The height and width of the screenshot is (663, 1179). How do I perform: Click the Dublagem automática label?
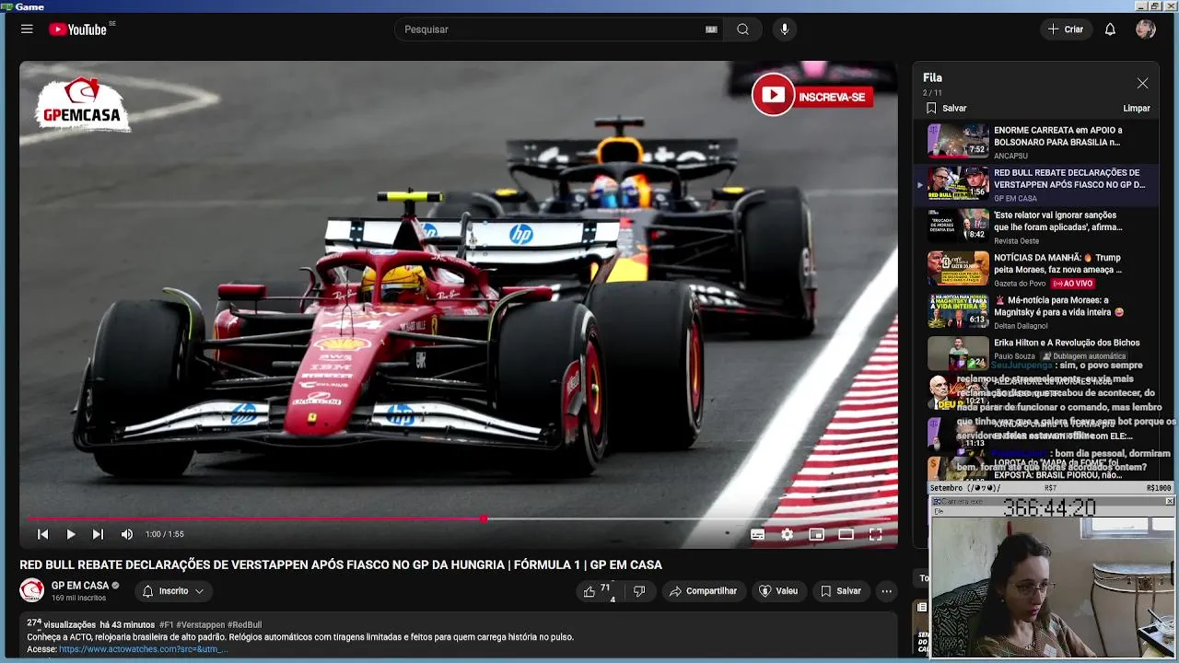1083,356
